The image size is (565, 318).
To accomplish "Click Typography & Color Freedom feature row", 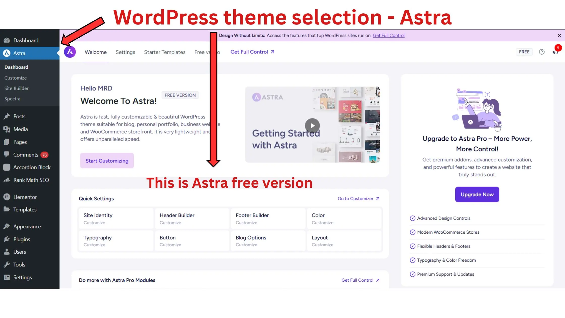I will point(477,260).
